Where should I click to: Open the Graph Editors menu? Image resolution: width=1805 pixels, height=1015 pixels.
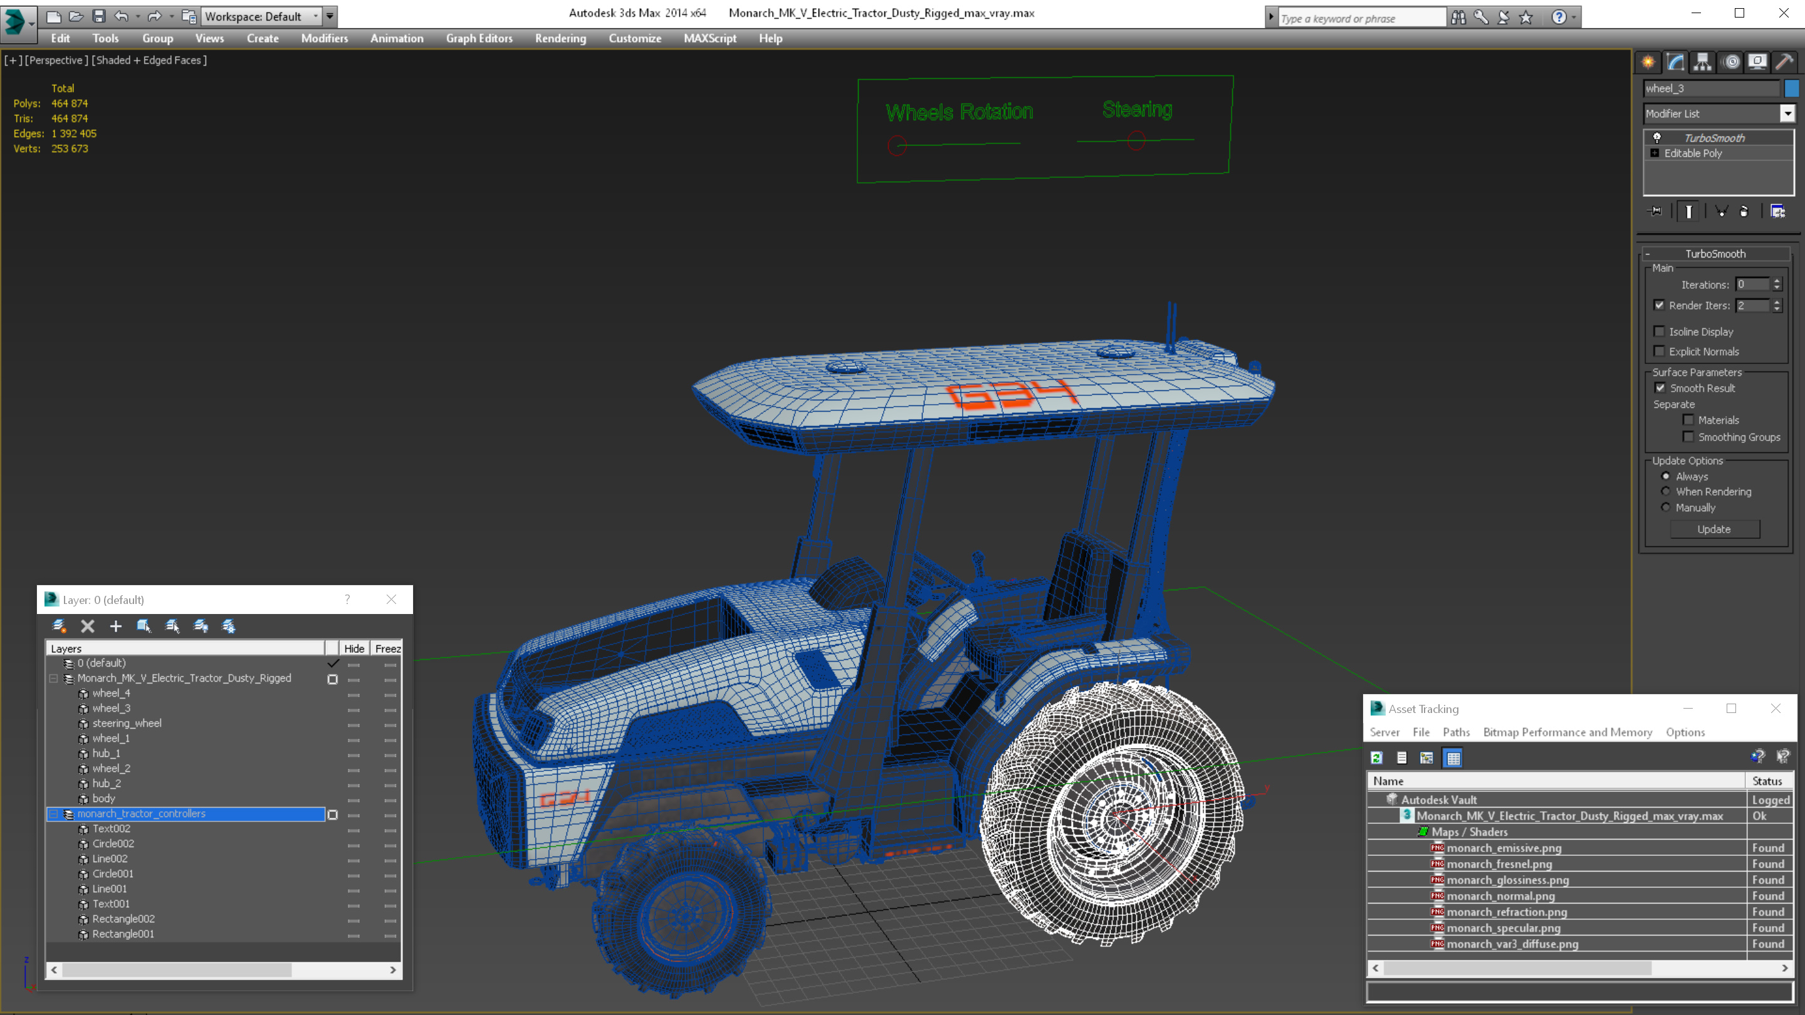479,38
